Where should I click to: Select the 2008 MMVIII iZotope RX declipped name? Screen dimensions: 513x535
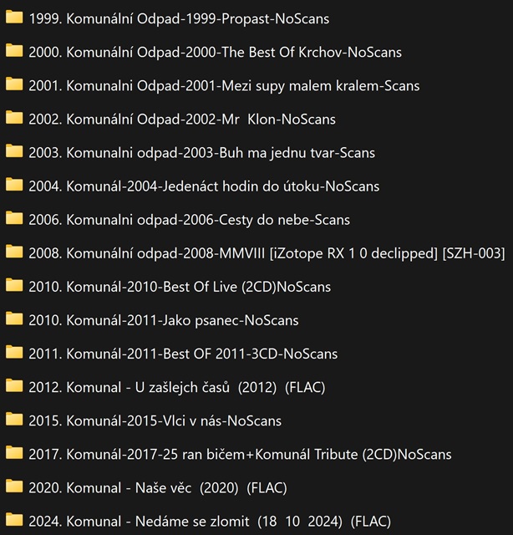point(267,253)
